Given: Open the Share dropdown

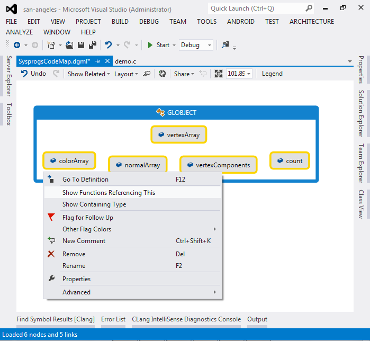Looking at the screenshot, I should point(184,74).
